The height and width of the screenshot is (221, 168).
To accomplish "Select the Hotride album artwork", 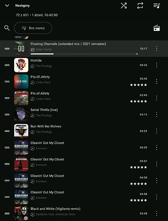I will click(21, 65).
